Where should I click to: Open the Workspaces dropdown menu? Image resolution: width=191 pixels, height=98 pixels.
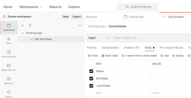coord(31,7)
